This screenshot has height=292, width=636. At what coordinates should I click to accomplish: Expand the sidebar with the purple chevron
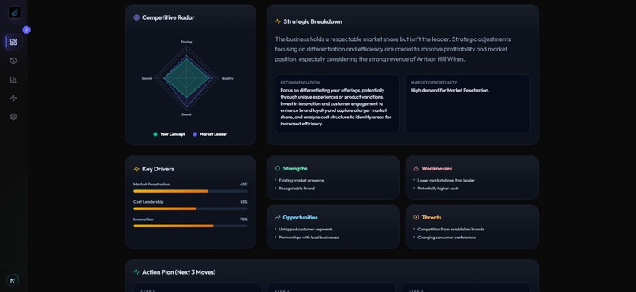[26, 30]
